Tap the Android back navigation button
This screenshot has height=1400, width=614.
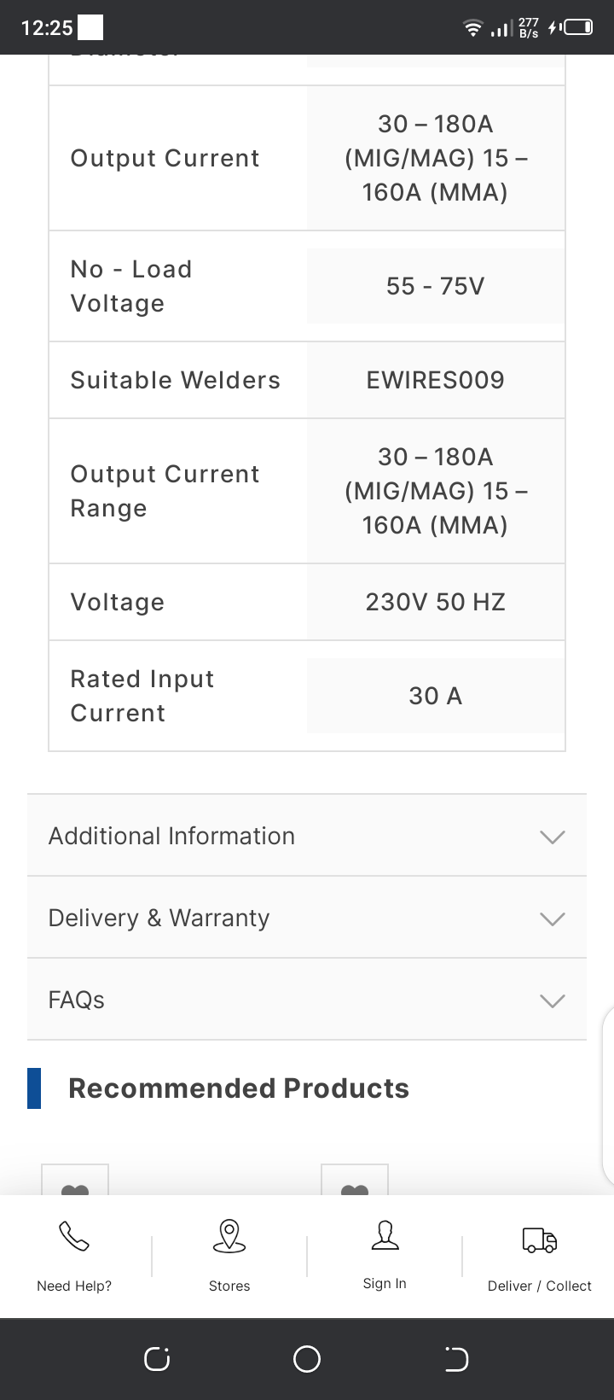click(456, 1359)
